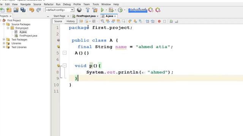Open the Run Project dropdown arrow
Screen dimensions: 243x136
pos(106,10)
